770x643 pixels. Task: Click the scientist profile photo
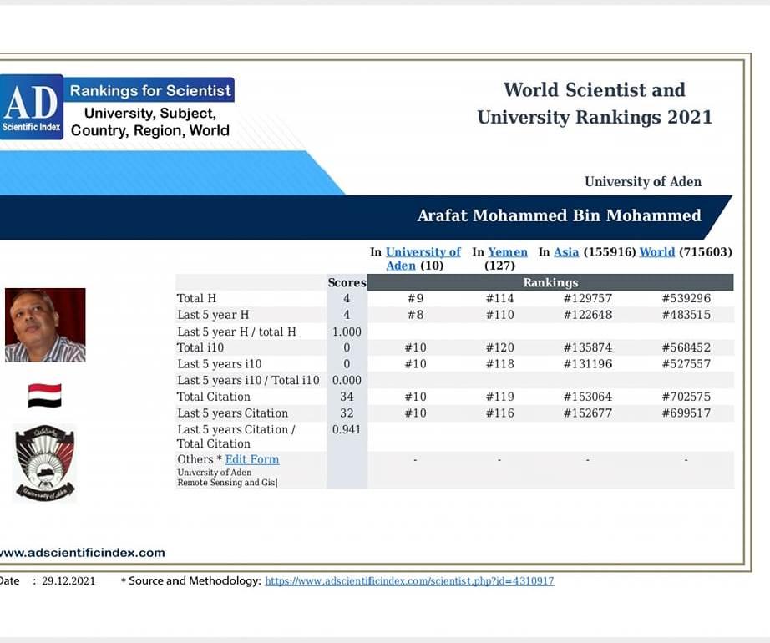45,325
